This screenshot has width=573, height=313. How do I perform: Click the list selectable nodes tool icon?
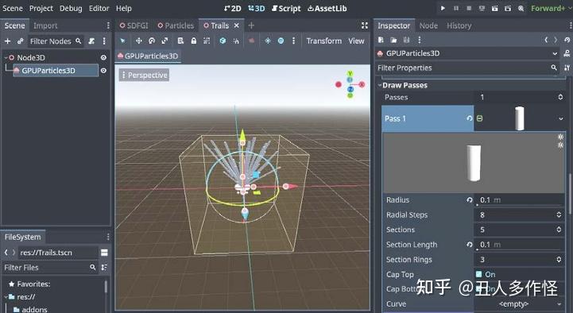coord(180,41)
